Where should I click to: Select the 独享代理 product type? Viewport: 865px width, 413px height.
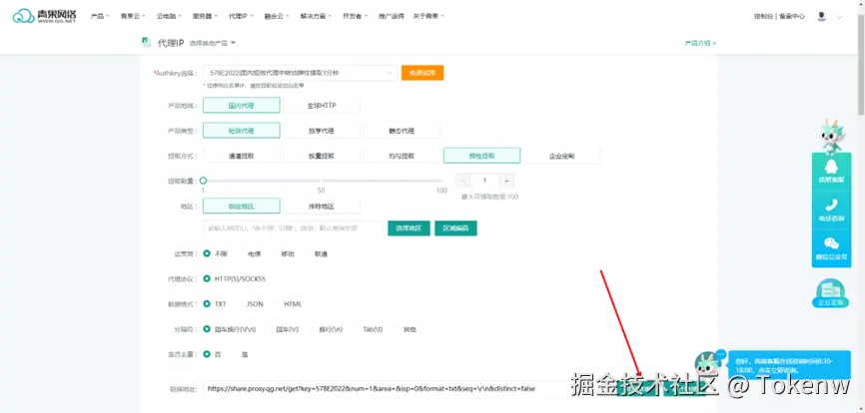click(x=322, y=131)
